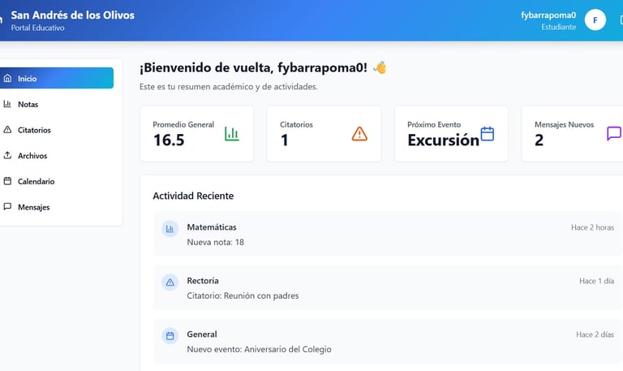This screenshot has height=371, width=623.
Task: Click the bar chart icon beside Notas
Action: point(7,104)
